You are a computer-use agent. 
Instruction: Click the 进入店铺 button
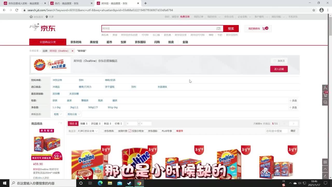[279, 69]
